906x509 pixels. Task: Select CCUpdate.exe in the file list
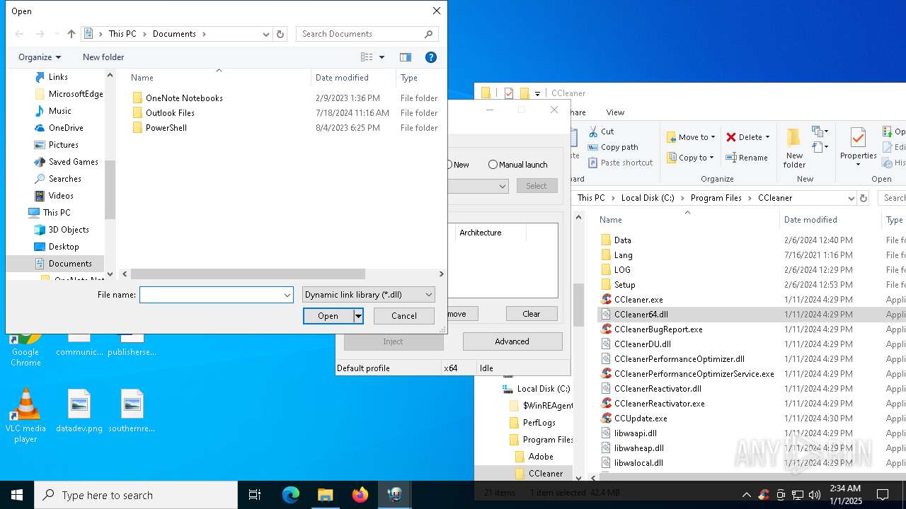[x=641, y=419]
